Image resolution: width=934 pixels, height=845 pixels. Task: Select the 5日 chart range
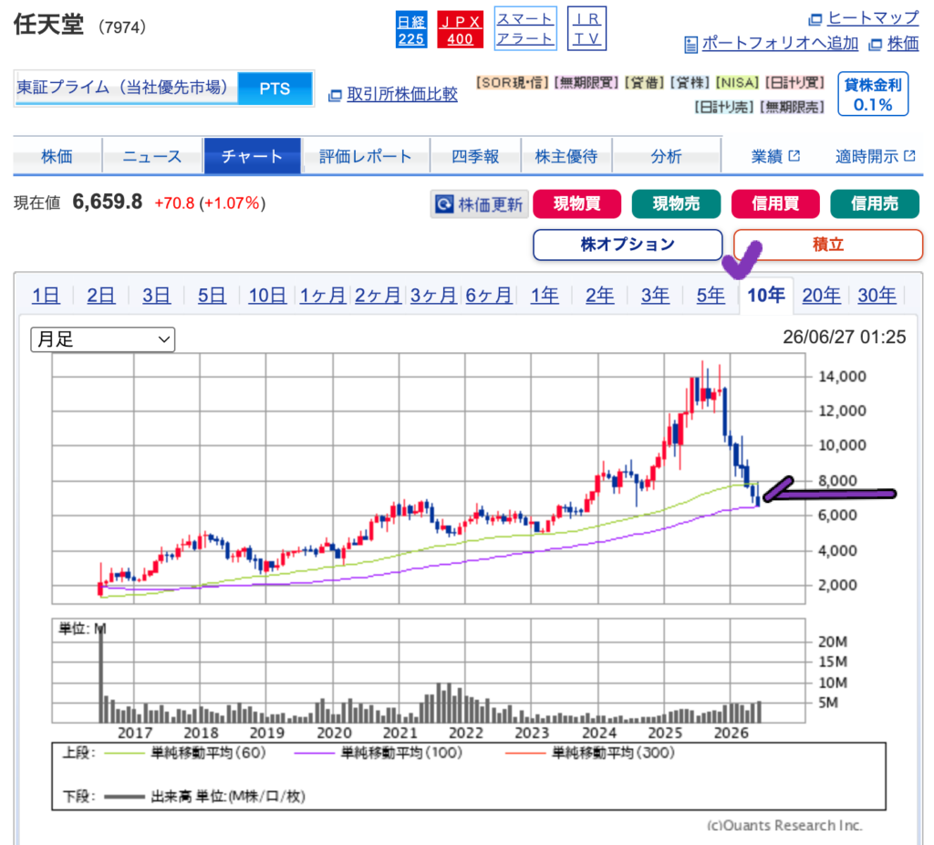[212, 295]
